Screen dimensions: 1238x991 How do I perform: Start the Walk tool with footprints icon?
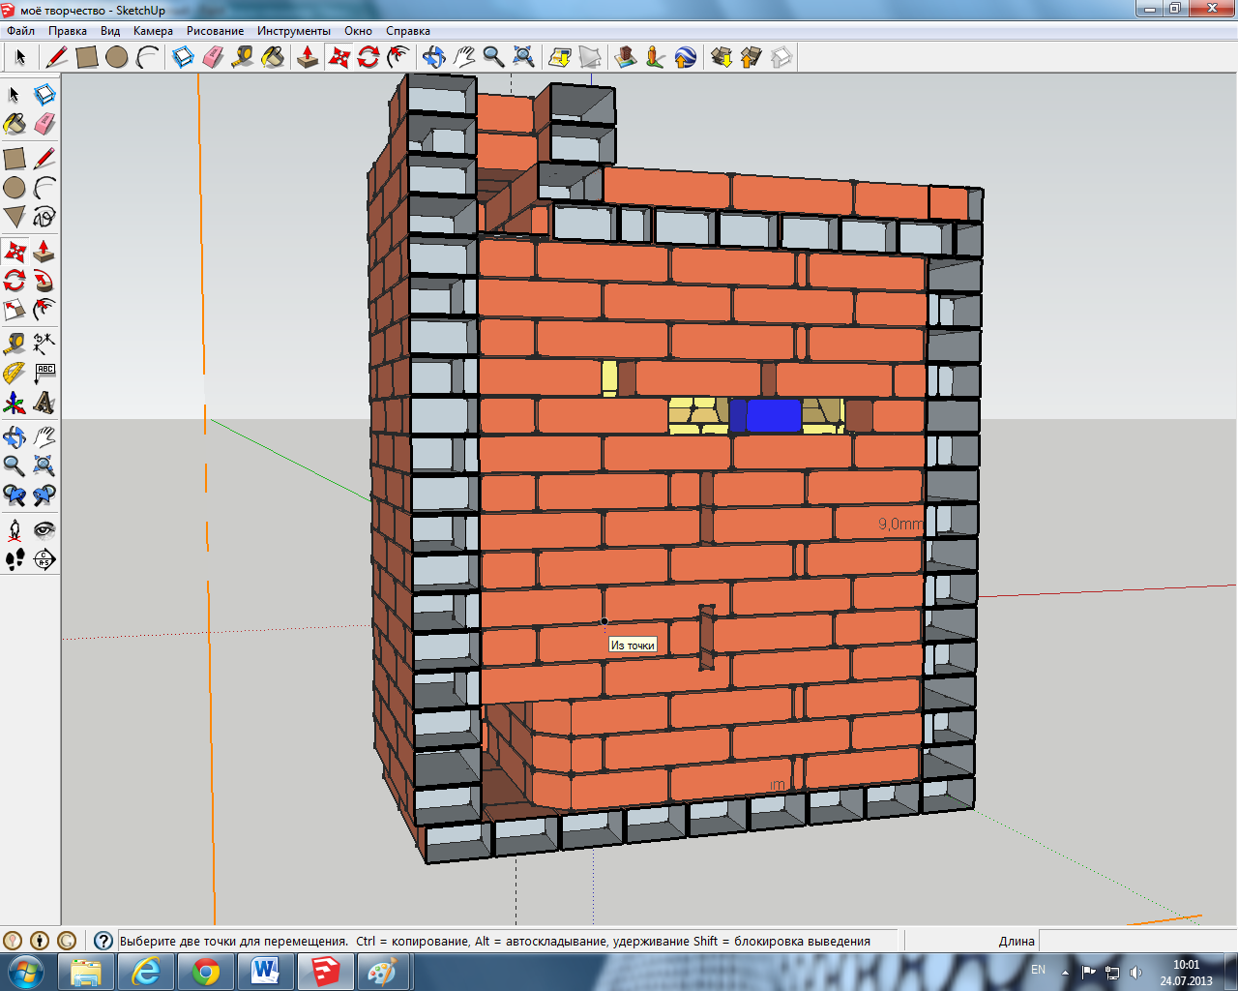(15, 559)
